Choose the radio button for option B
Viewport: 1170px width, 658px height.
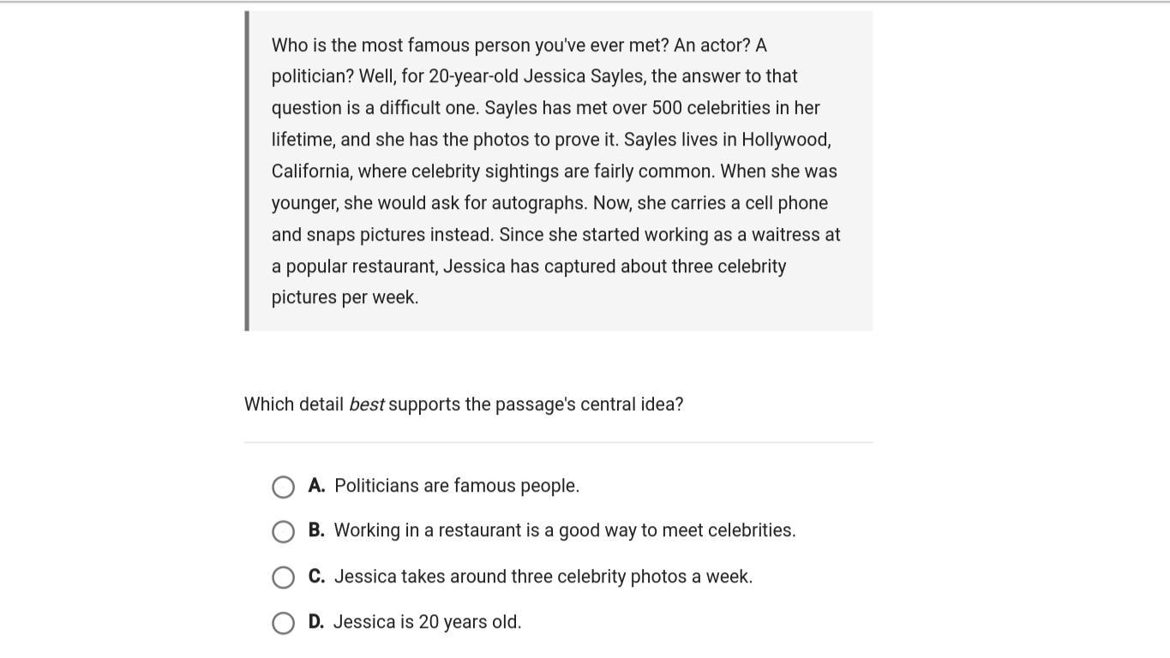tap(283, 531)
